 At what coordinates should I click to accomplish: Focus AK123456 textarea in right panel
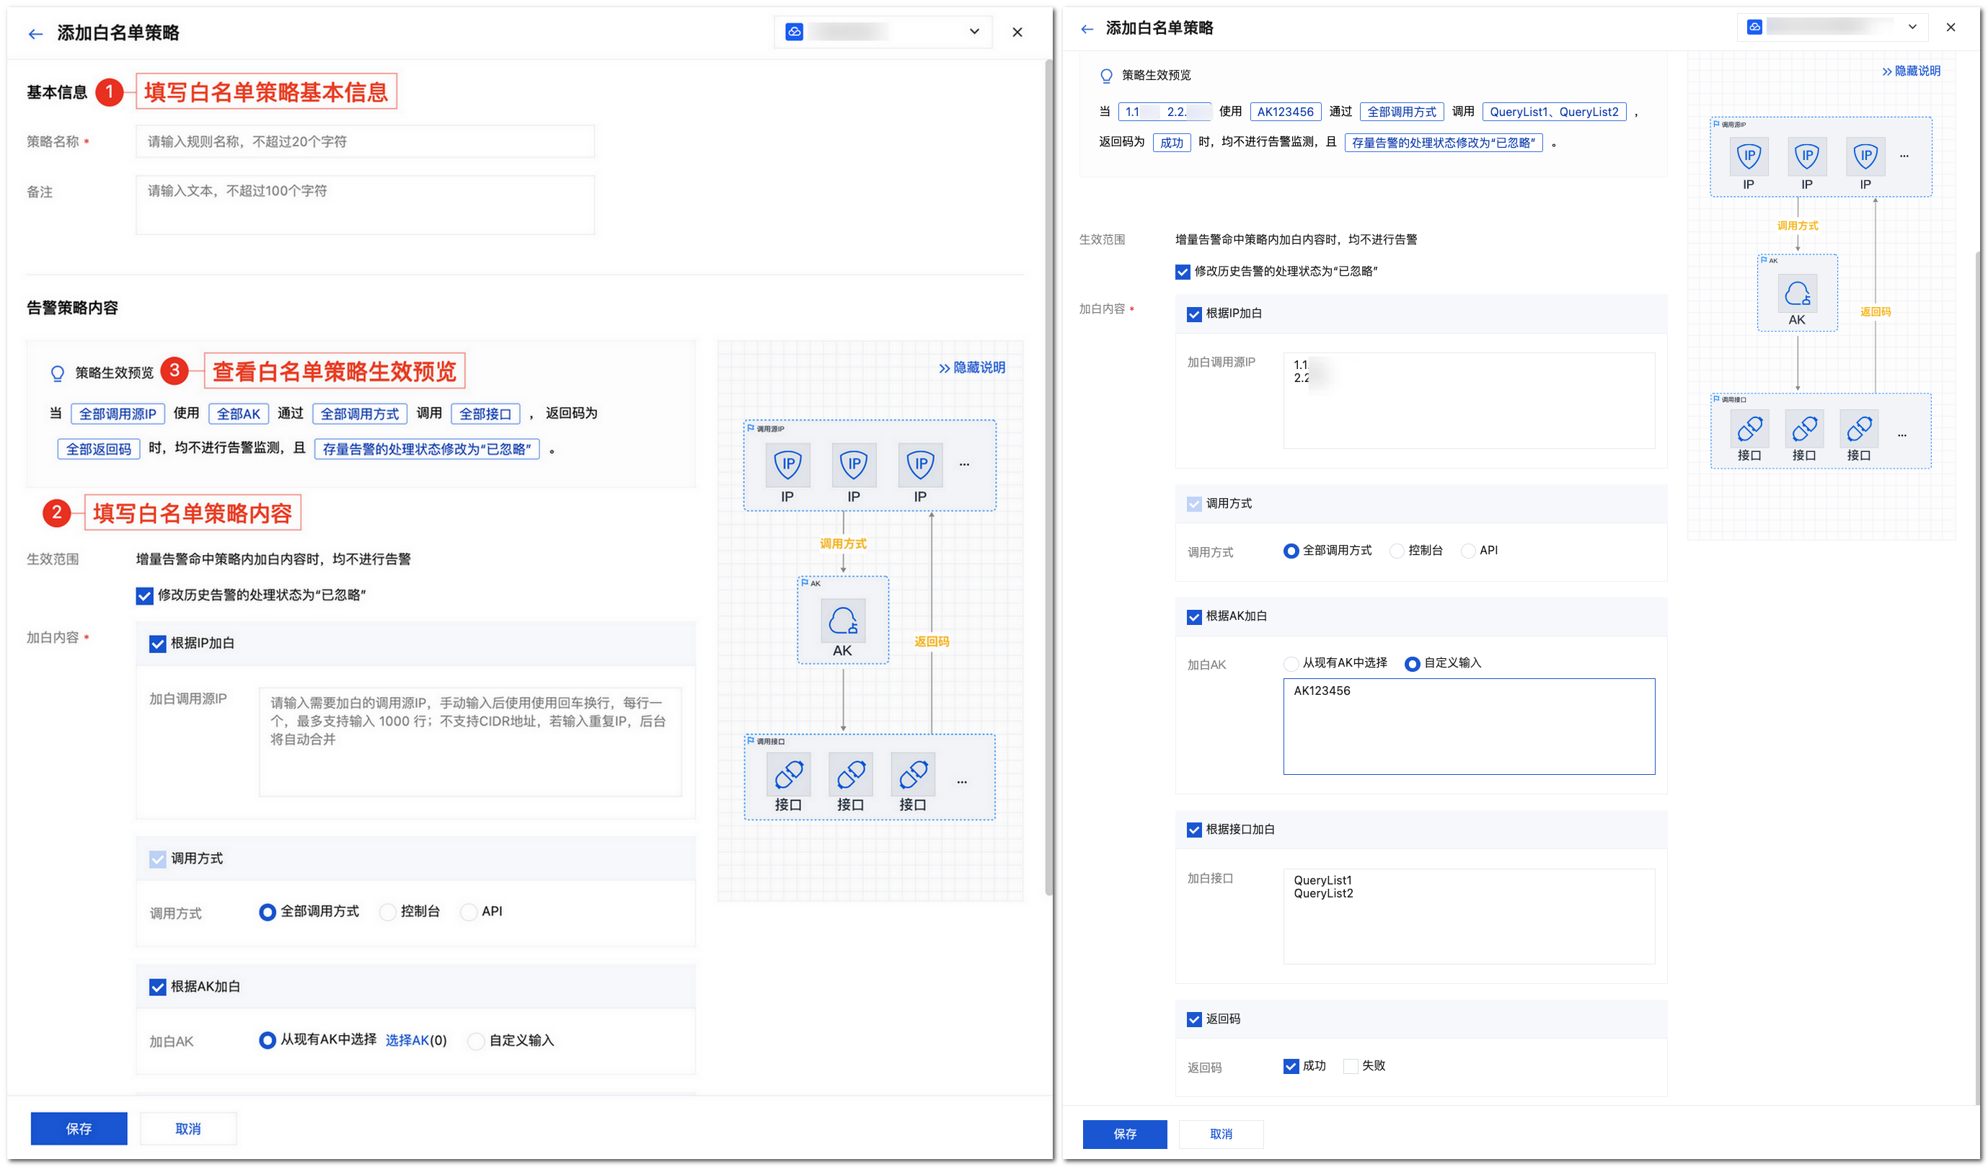coord(1469,727)
